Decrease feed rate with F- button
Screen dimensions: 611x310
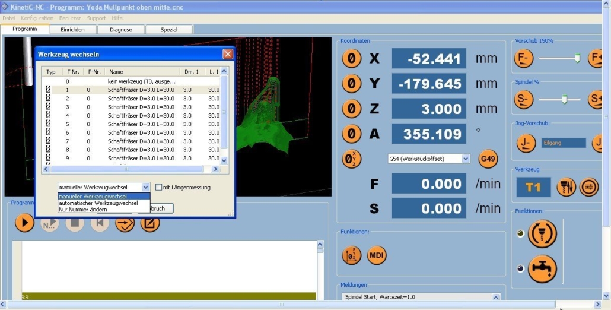(x=524, y=58)
